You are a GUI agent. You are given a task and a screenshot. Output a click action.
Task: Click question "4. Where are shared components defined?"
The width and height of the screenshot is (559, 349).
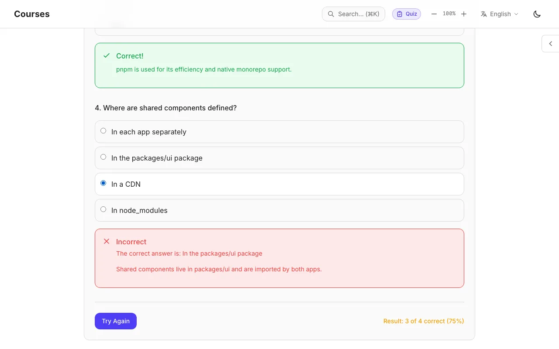click(x=166, y=108)
